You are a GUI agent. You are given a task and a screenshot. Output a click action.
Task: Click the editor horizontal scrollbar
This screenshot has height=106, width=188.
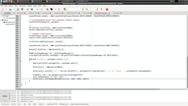coord(88,89)
